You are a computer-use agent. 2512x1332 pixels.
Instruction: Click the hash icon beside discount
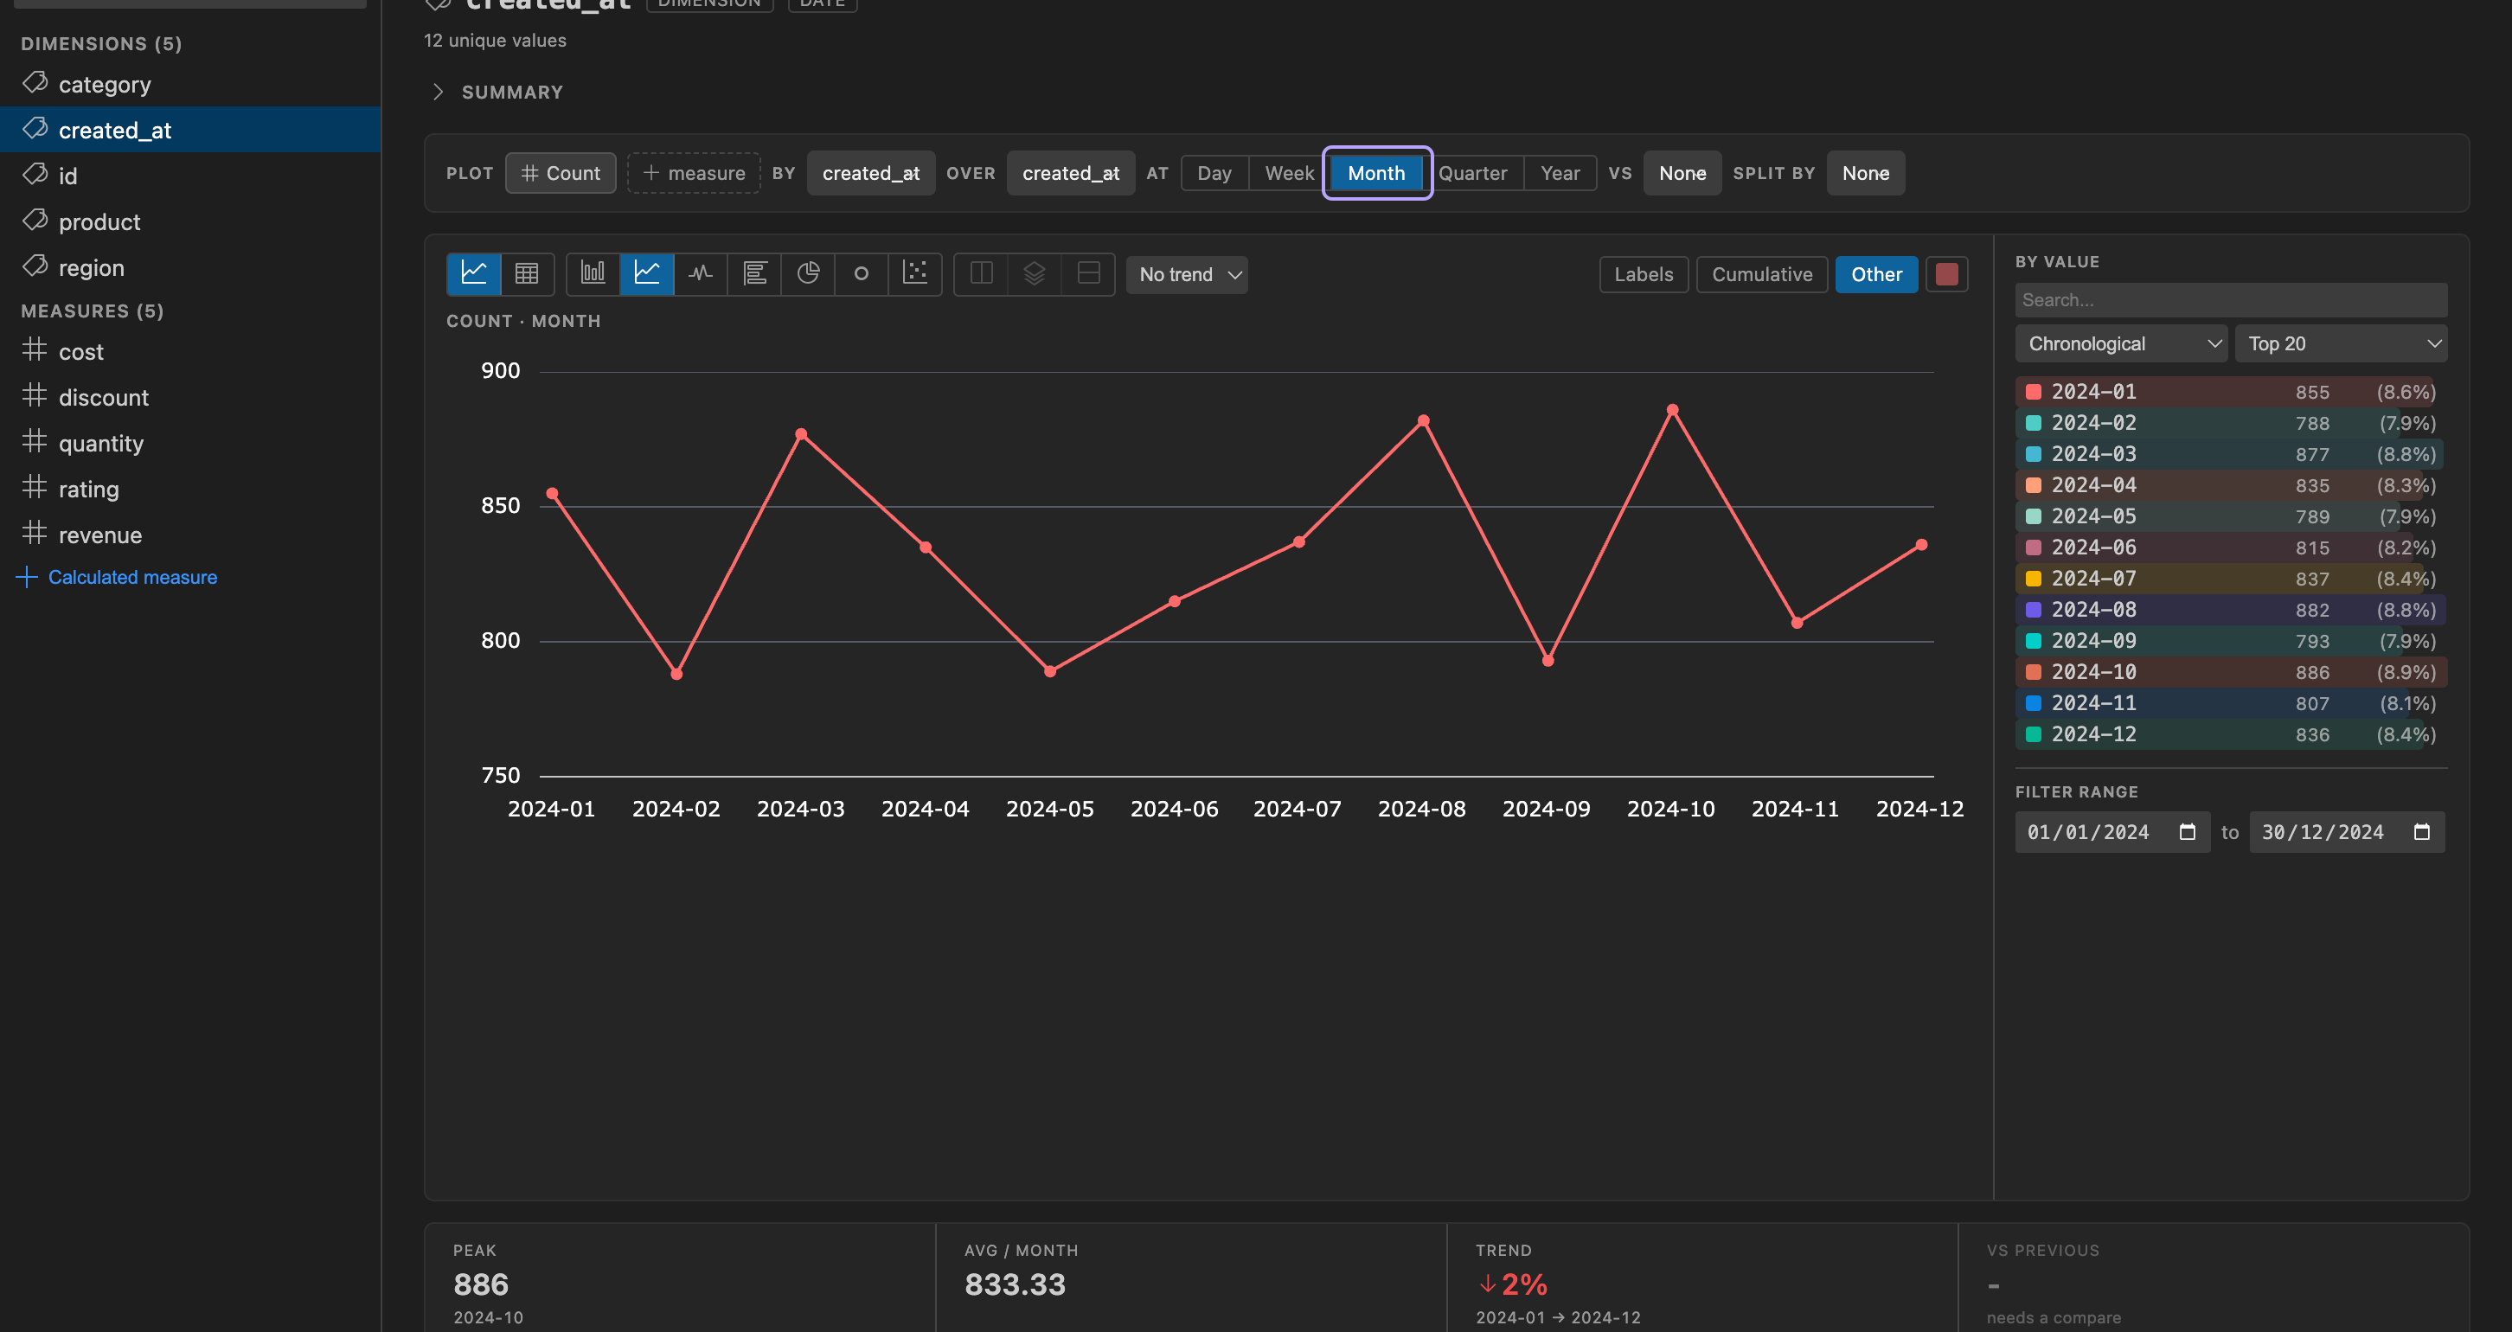[34, 396]
